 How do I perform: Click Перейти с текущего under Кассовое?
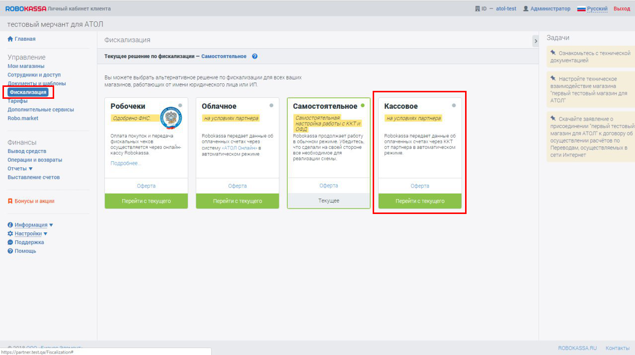tap(420, 201)
